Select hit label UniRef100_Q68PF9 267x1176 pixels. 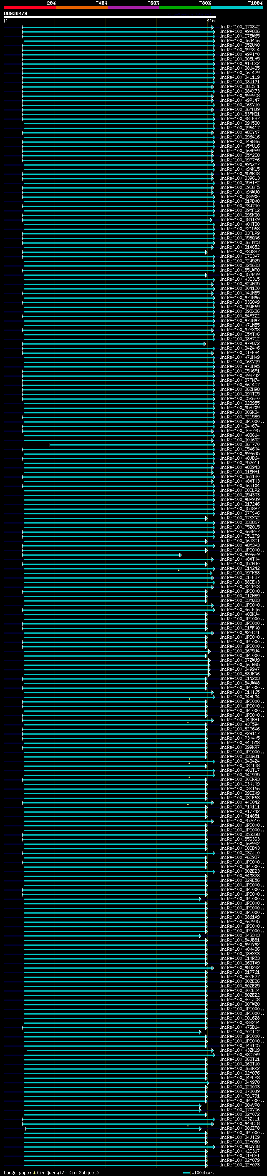[239, 151]
